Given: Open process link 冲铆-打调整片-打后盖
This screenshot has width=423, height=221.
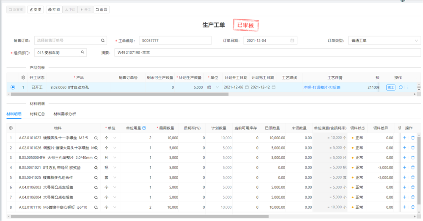Looking at the screenshot, I should tap(322, 87).
